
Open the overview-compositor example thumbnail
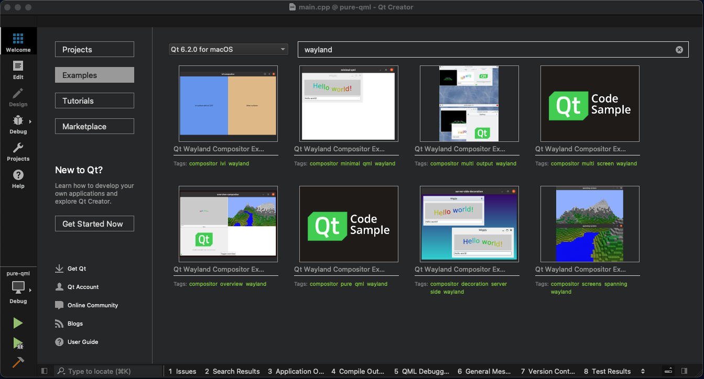(x=228, y=224)
